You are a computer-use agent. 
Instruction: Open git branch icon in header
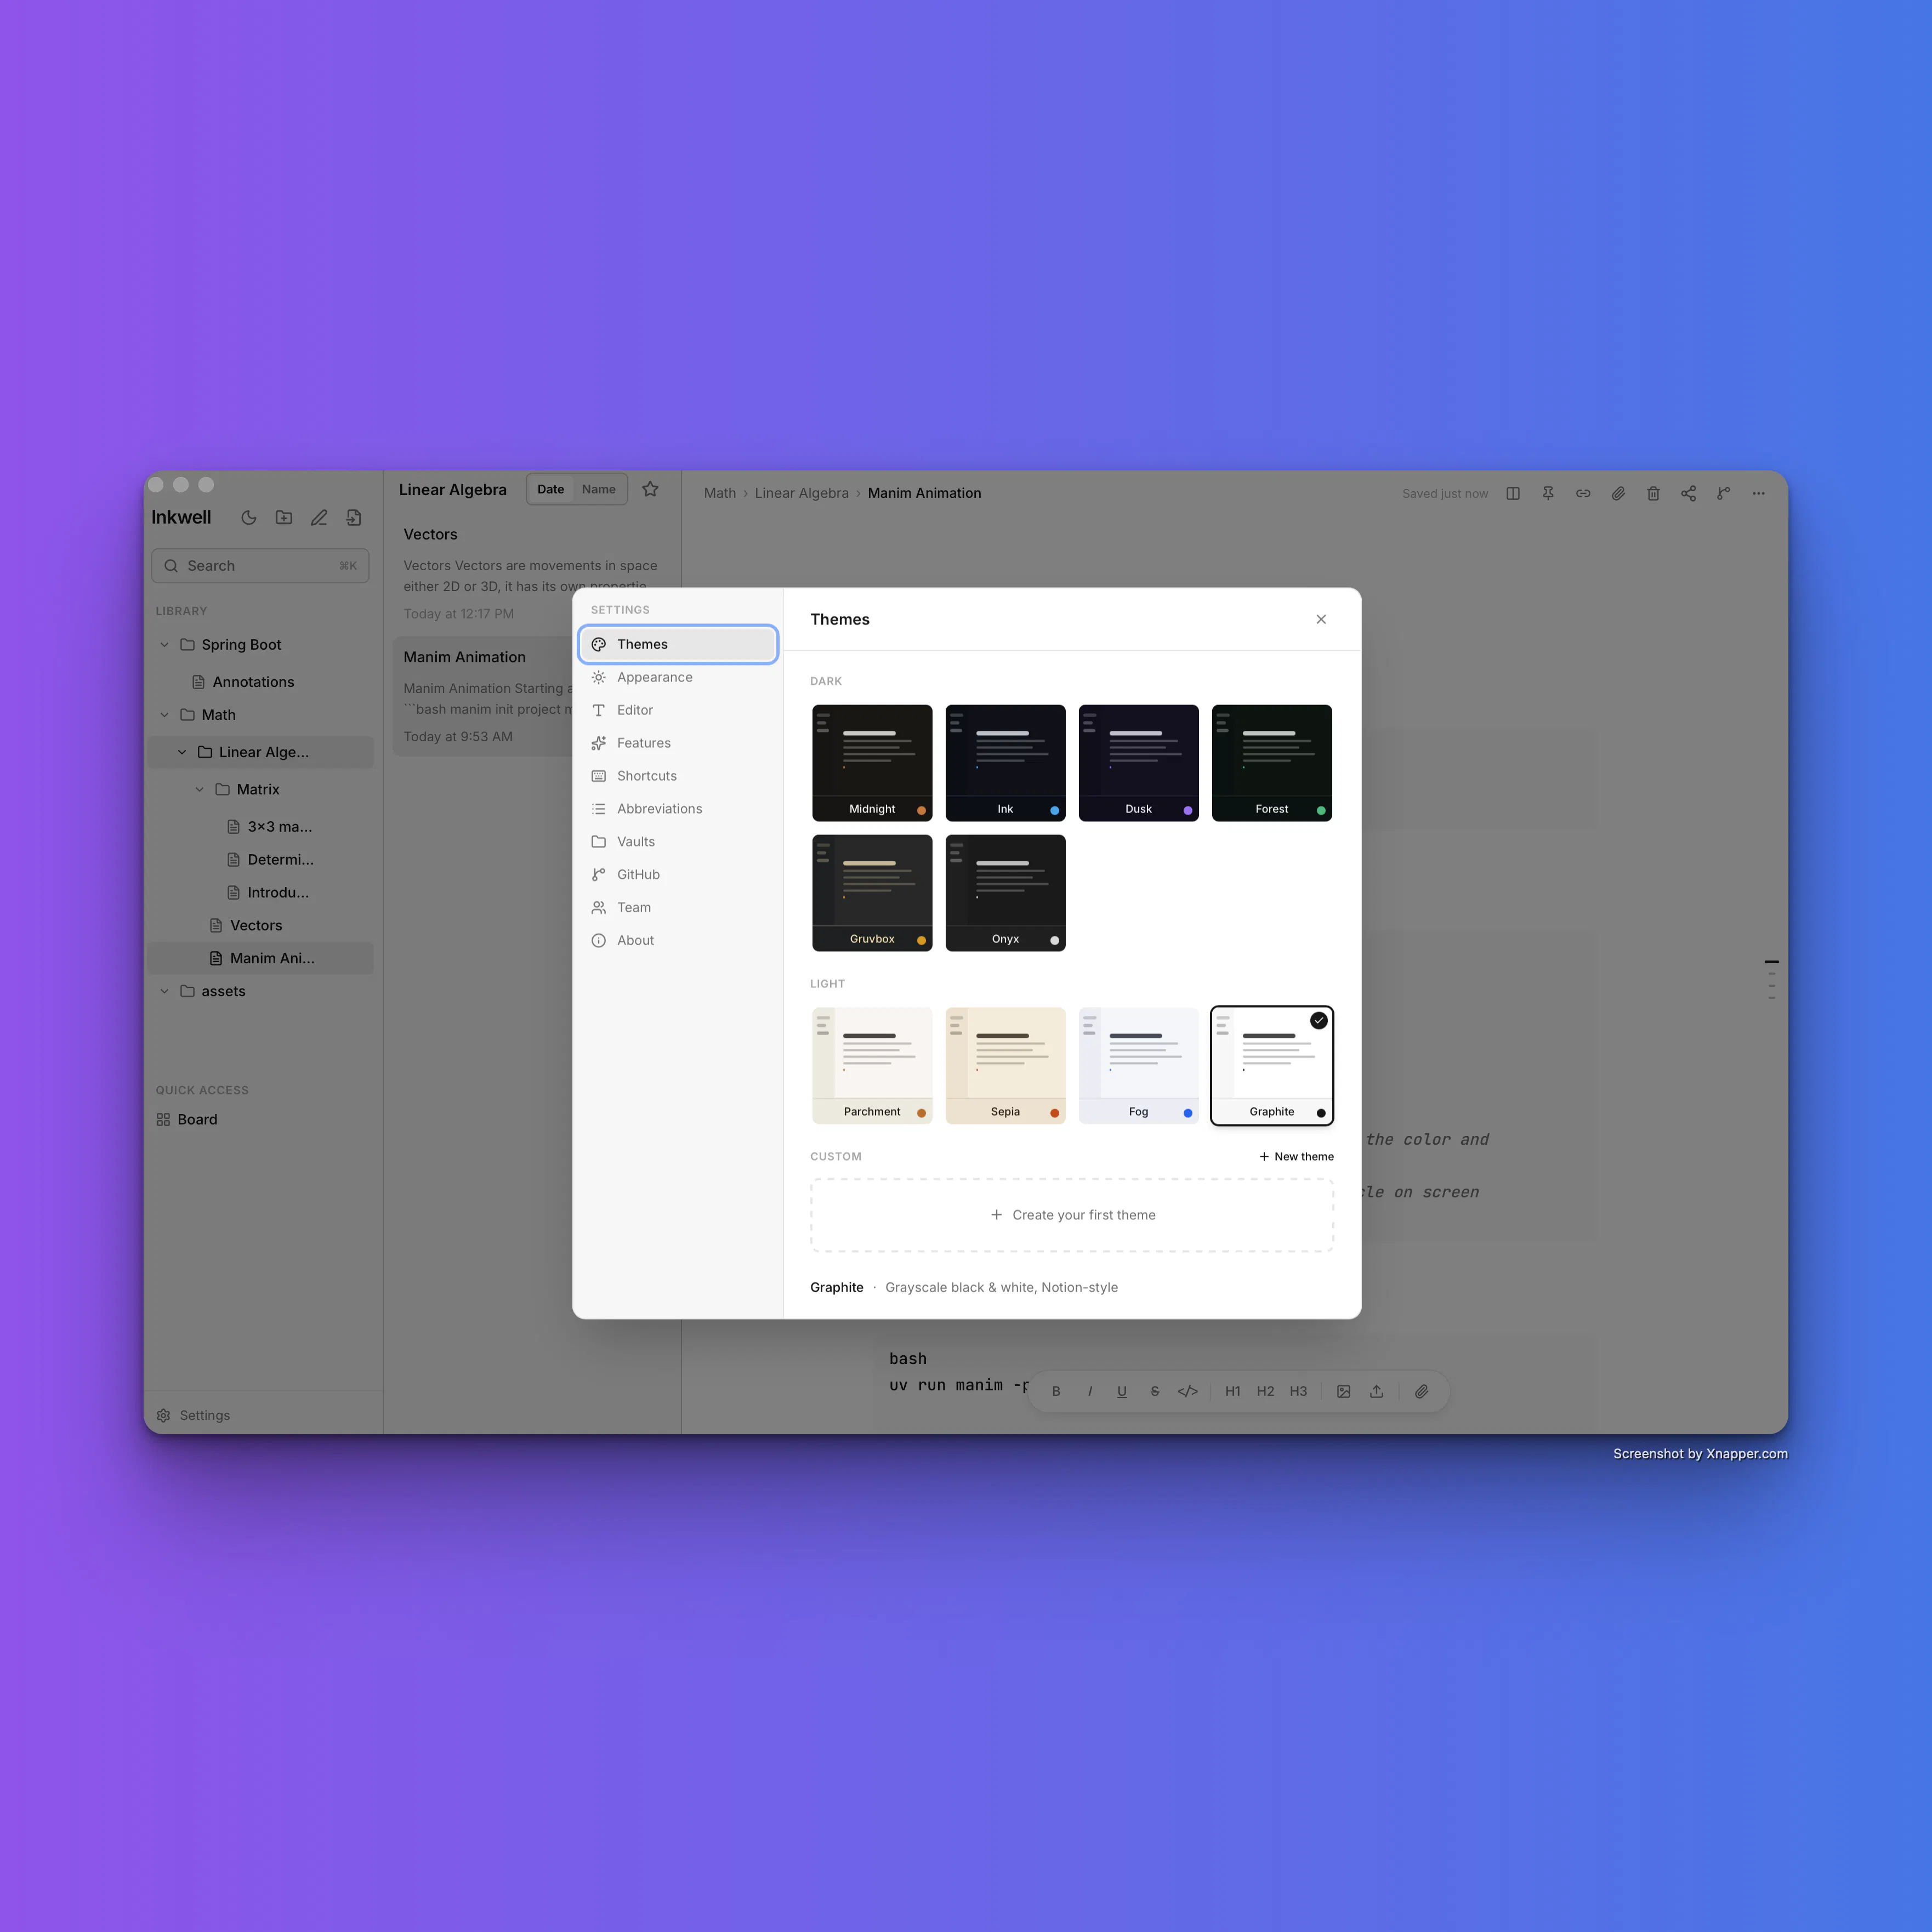pos(1723,493)
